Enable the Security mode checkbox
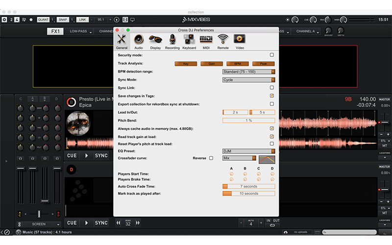Image resolution: width=392 pixels, height=245 pixels. (x=272, y=55)
